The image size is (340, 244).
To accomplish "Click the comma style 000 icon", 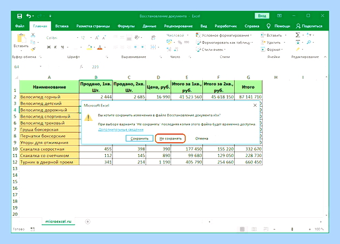I will click(186, 42).
